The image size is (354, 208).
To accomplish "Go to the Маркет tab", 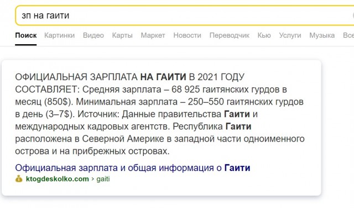I will click(x=153, y=35).
